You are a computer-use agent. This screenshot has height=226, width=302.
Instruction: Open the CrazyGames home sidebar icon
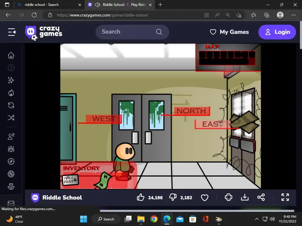pos(11,55)
